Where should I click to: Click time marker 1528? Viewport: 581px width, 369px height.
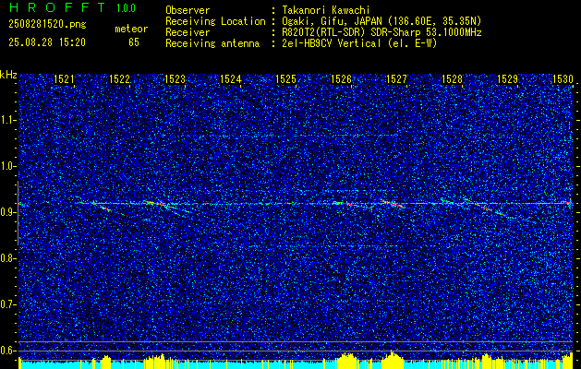point(452,79)
